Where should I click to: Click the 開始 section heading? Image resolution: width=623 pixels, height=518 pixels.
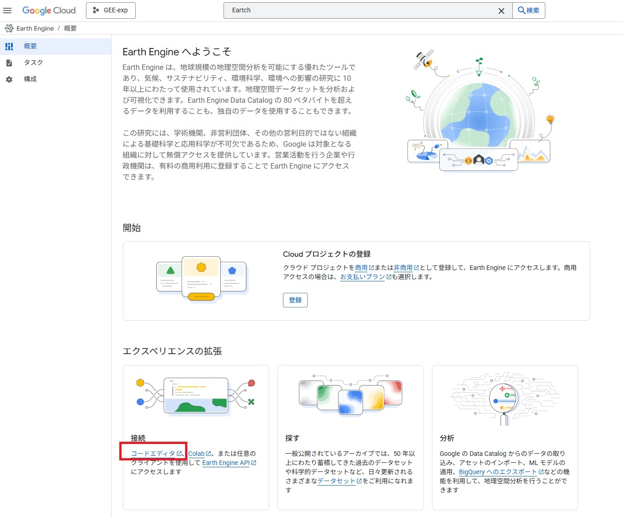(x=132, y=228)
